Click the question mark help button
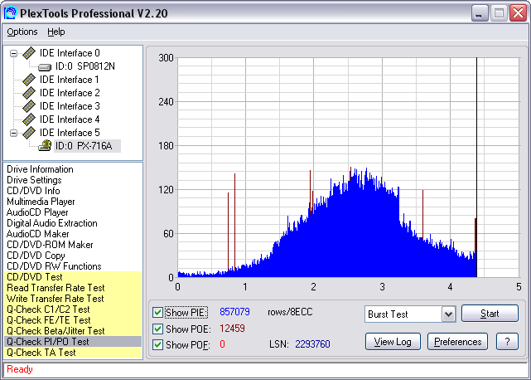Image resolution: width=531 pixels, height=380 pixels. (507, 342)
